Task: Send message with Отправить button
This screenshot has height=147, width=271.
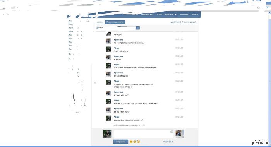Action: coord(121,142)
